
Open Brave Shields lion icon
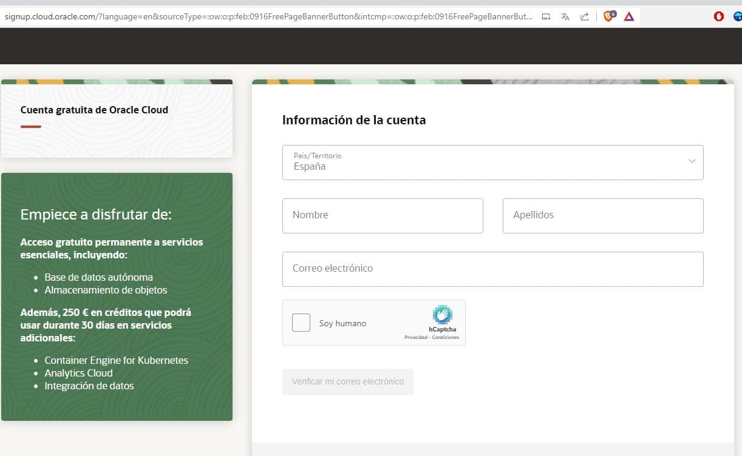tap(609, 16)
